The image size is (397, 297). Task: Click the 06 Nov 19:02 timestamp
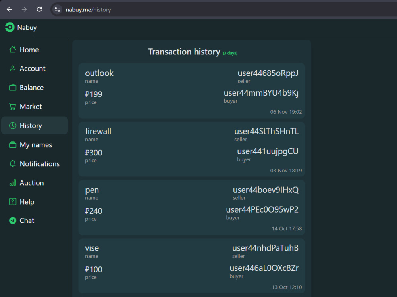click(286, 112)
